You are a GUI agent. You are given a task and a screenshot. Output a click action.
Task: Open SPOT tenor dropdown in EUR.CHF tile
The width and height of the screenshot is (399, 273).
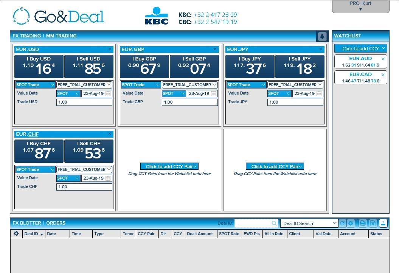point(68,178)
